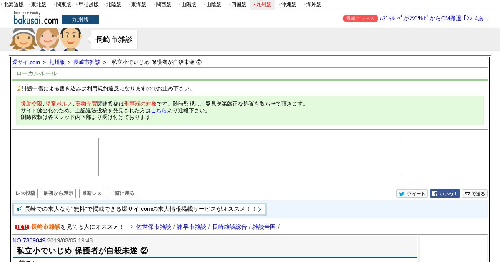Click the note icon beside the 誹謗中傷 rule
Image resolution: width=500 pixels, height=262 pixels.
(x=19, y=88)
